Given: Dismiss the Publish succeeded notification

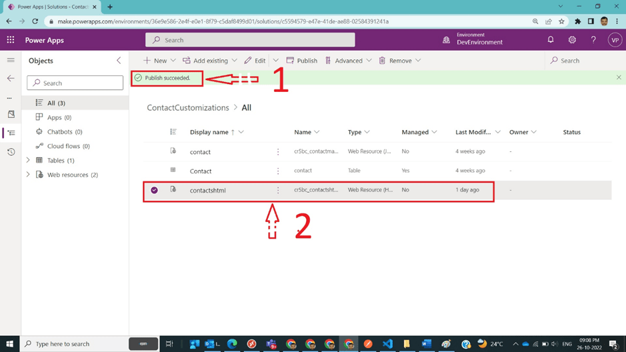Looking at the screenshot, I should tap(619, 78).
